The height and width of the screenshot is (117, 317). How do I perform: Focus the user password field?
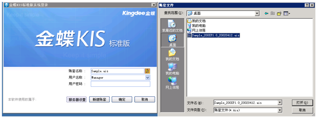(x=121, y=84)
